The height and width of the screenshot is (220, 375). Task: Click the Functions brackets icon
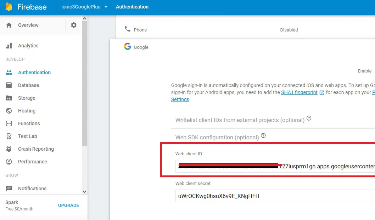9,123
